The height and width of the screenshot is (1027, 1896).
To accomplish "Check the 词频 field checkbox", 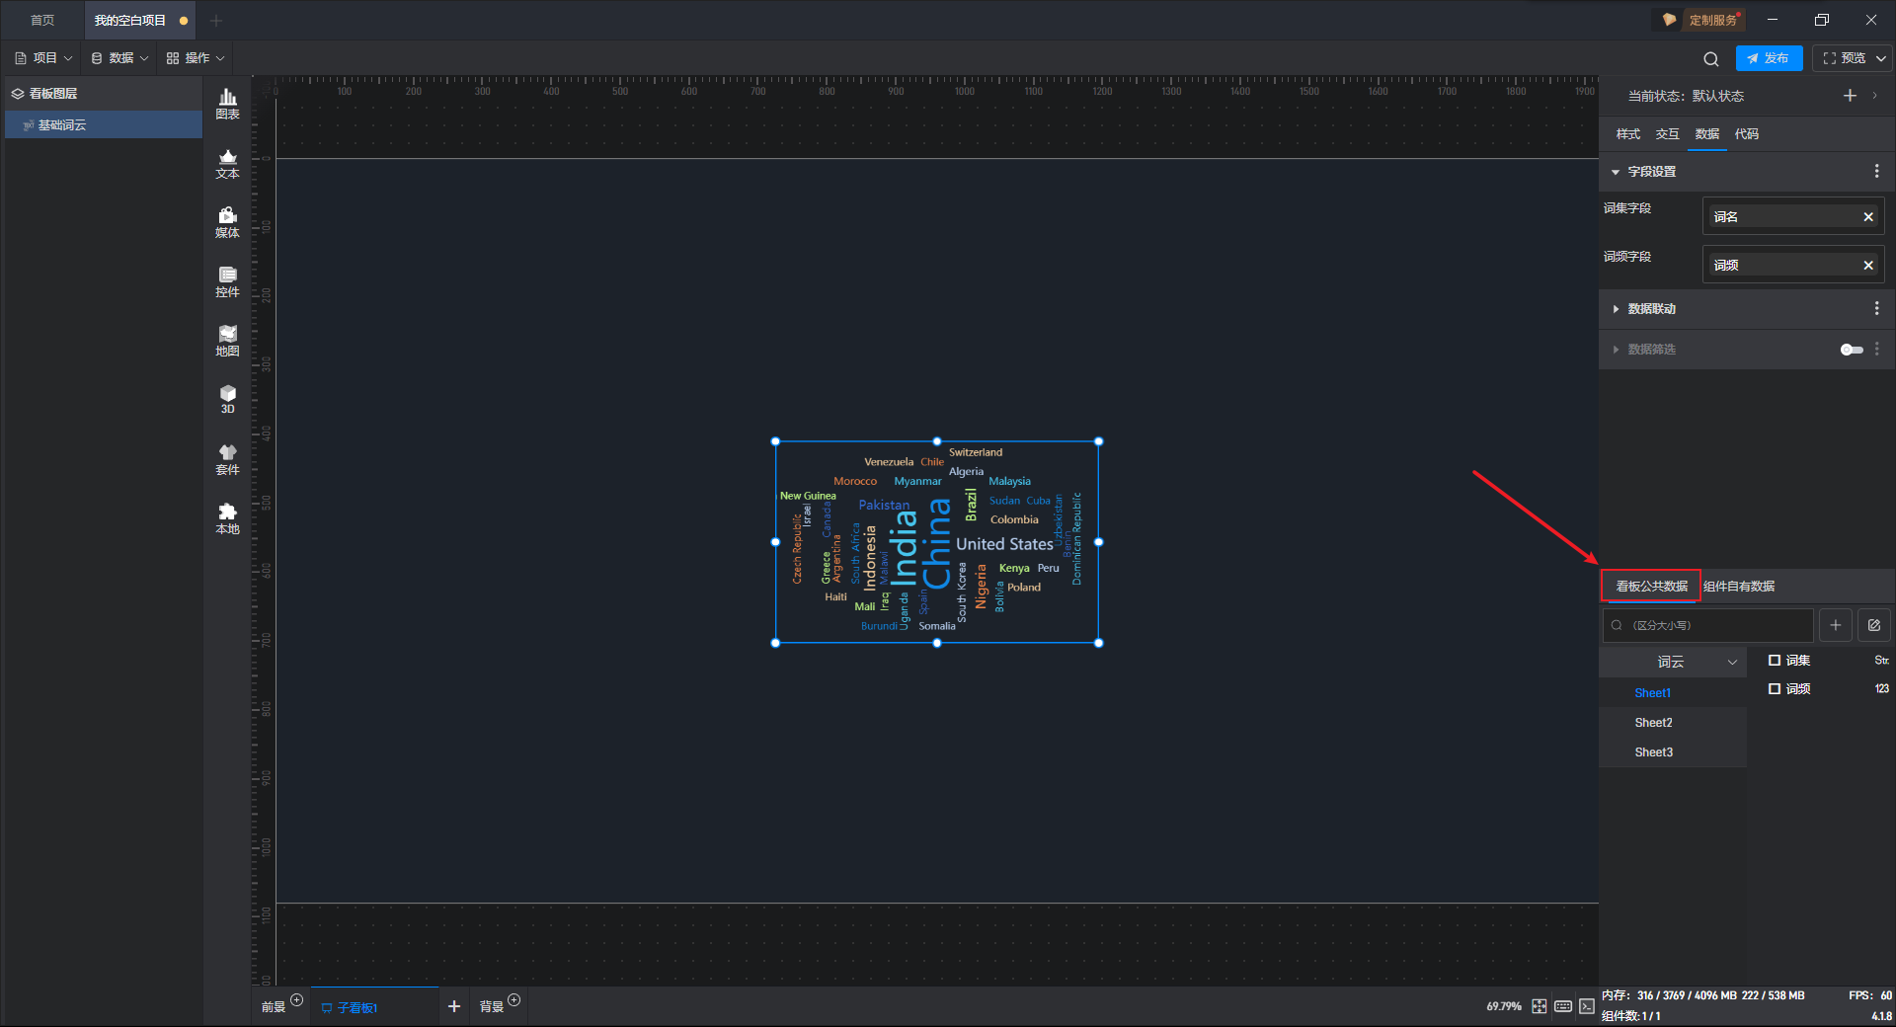I will coord(1775,689).
